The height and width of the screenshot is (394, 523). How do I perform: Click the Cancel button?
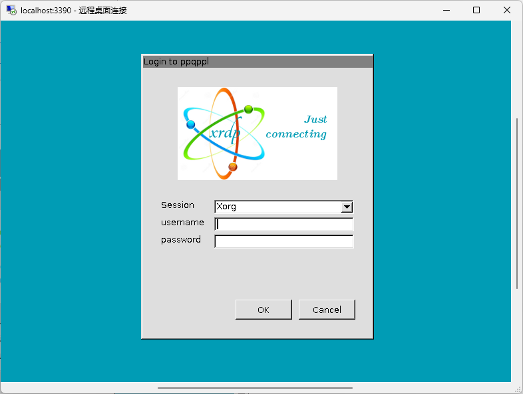pyautogui.click(x=327, y=310)
